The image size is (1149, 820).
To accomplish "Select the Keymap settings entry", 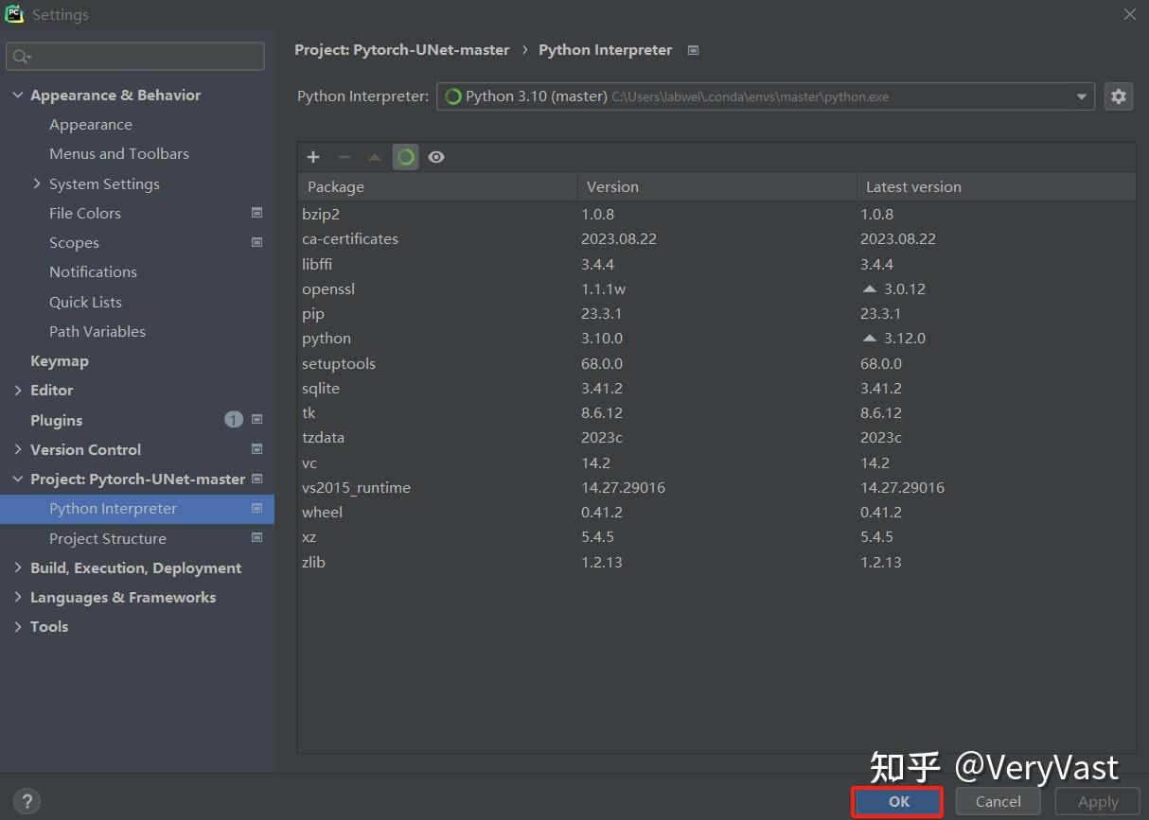I will (x=60, y=360).
